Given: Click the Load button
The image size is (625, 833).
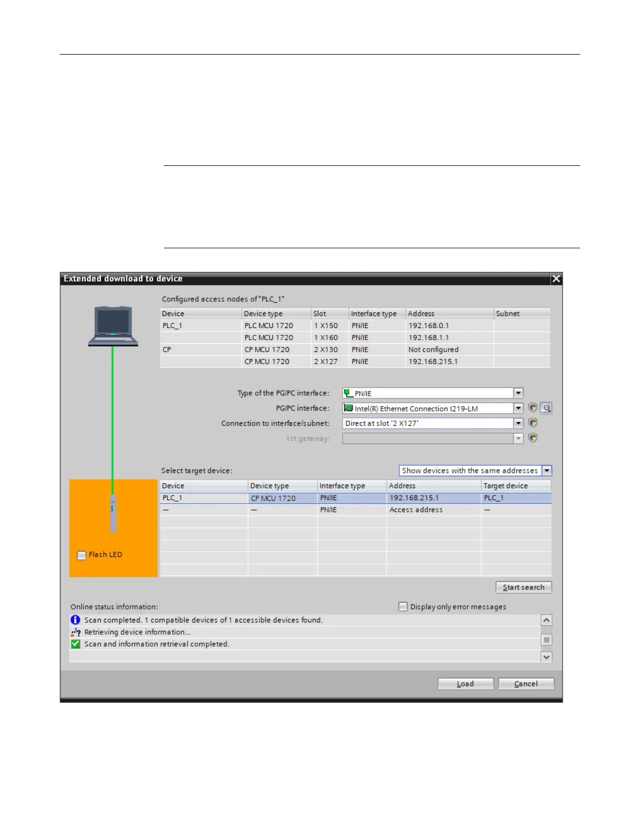Looking at the screenshot, I should point(465,684).
